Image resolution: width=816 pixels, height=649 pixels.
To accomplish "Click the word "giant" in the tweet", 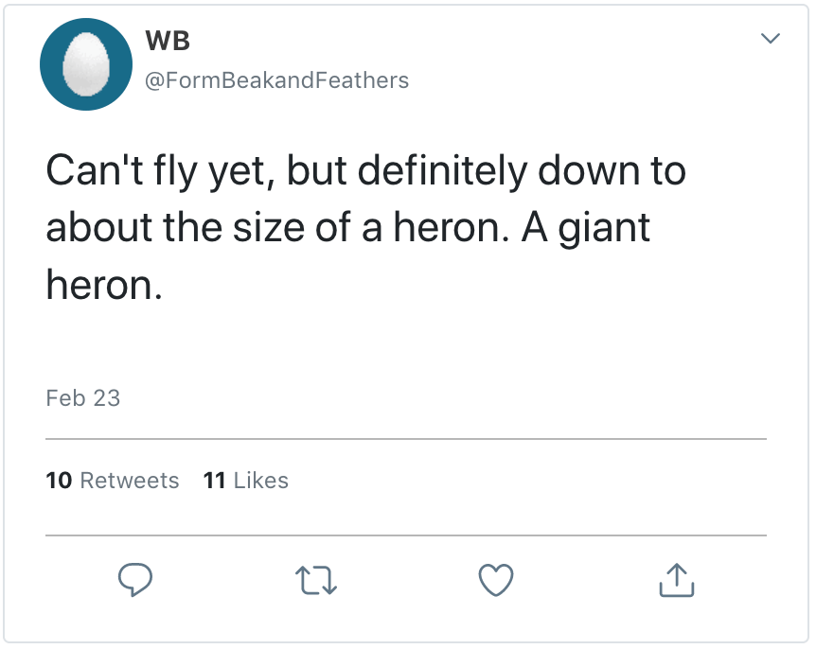I will (605, 228).
